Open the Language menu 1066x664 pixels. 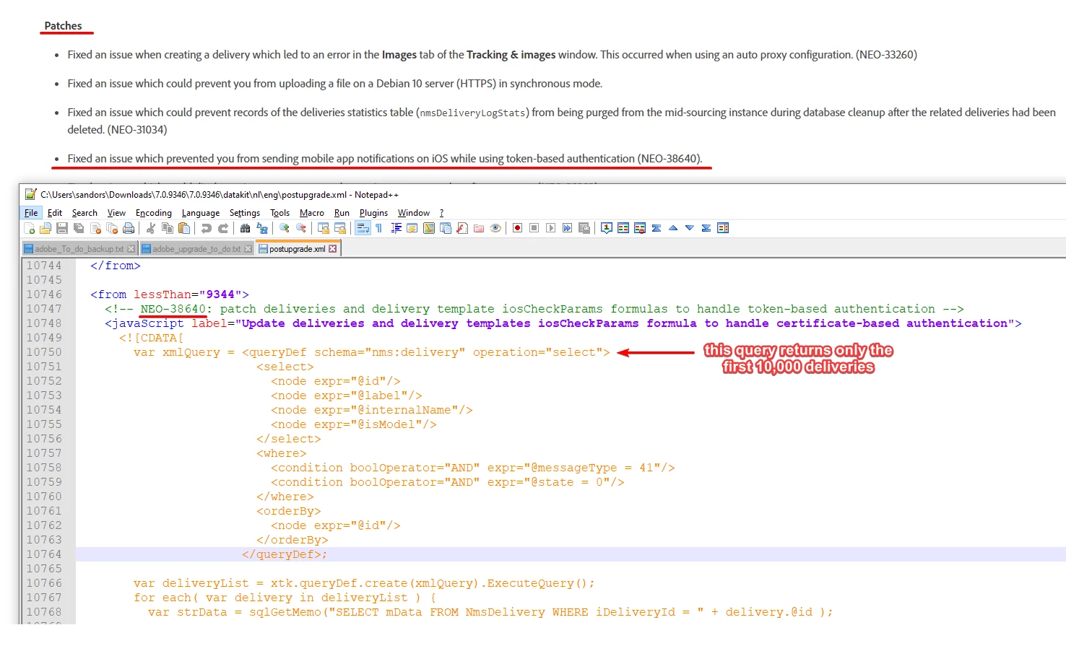201,213
